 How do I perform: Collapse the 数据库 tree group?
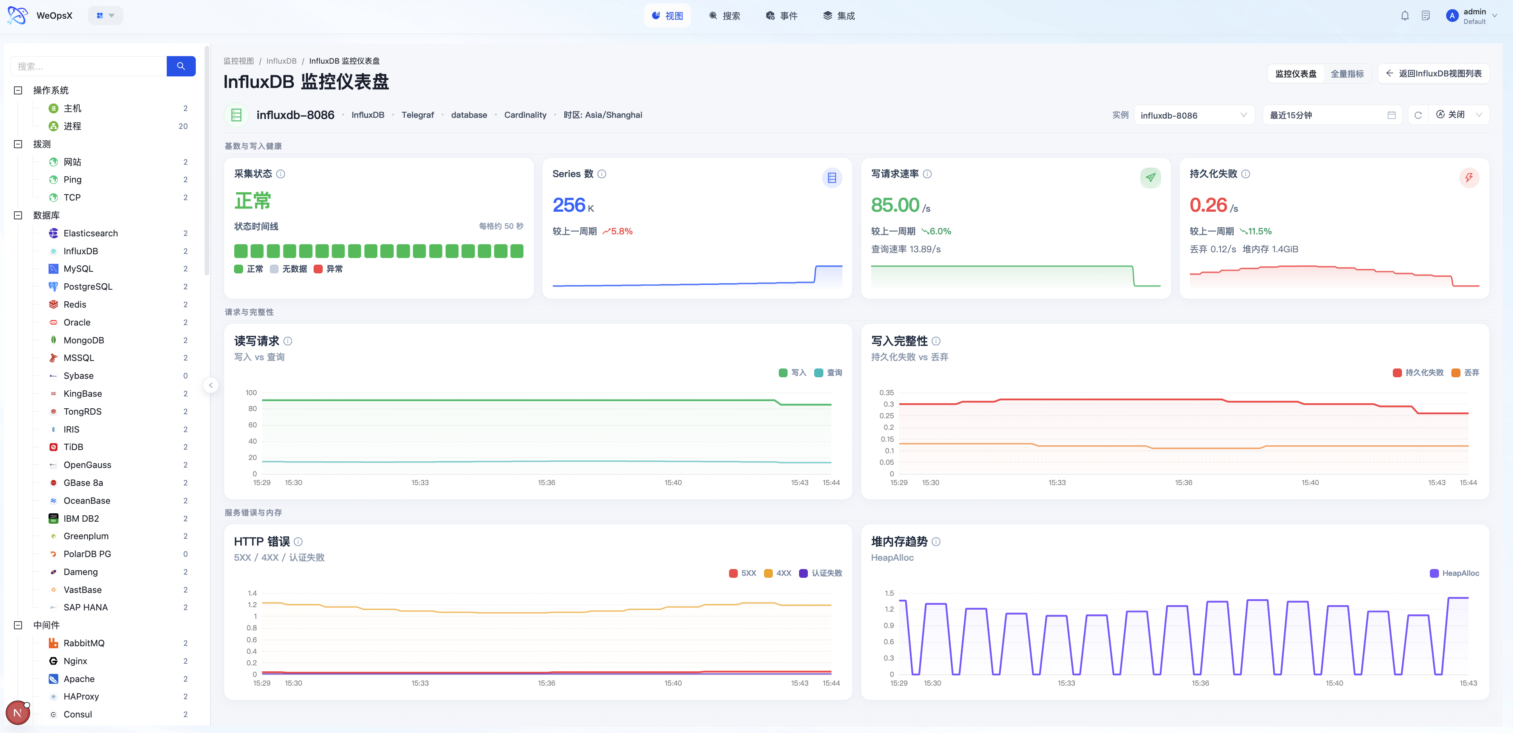coord(18,216)
